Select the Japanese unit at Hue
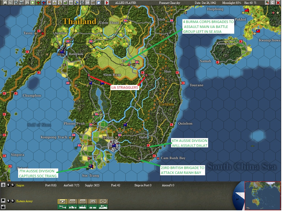The height and width of the screenshot is (212, 296). (x=177, y=73)
